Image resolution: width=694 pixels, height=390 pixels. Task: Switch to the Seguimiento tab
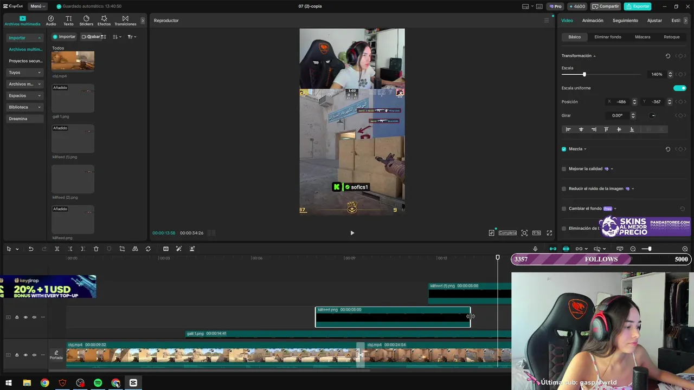pyautogui.click(x=625, y=21)
